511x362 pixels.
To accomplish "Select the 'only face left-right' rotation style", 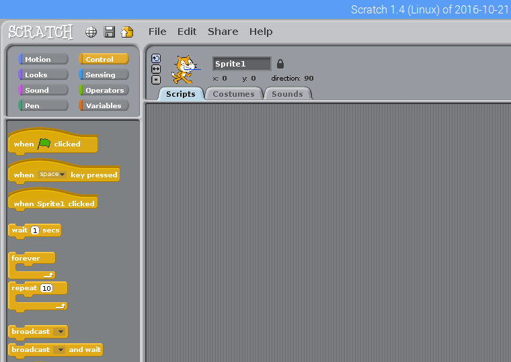I will pos(156,69).
